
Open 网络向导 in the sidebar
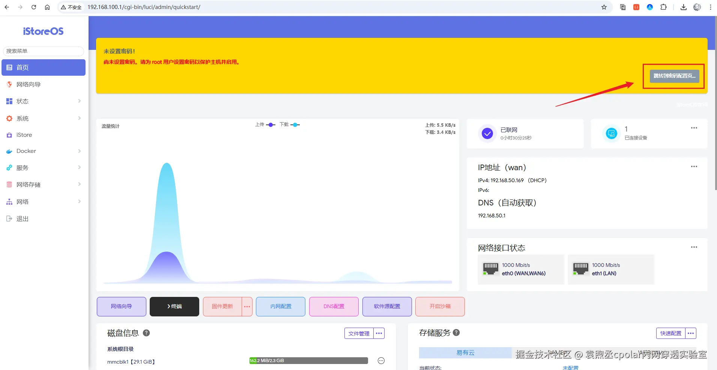point(44,84)
